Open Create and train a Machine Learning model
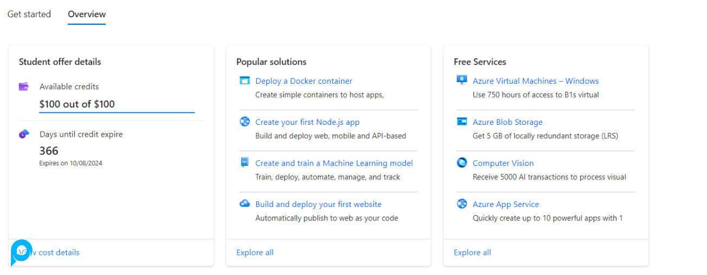Viewport: 707px width, 275px height. pyautogui.click(x=334, y=163)
